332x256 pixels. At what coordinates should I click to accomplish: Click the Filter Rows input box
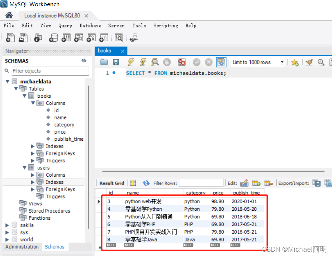201,183
